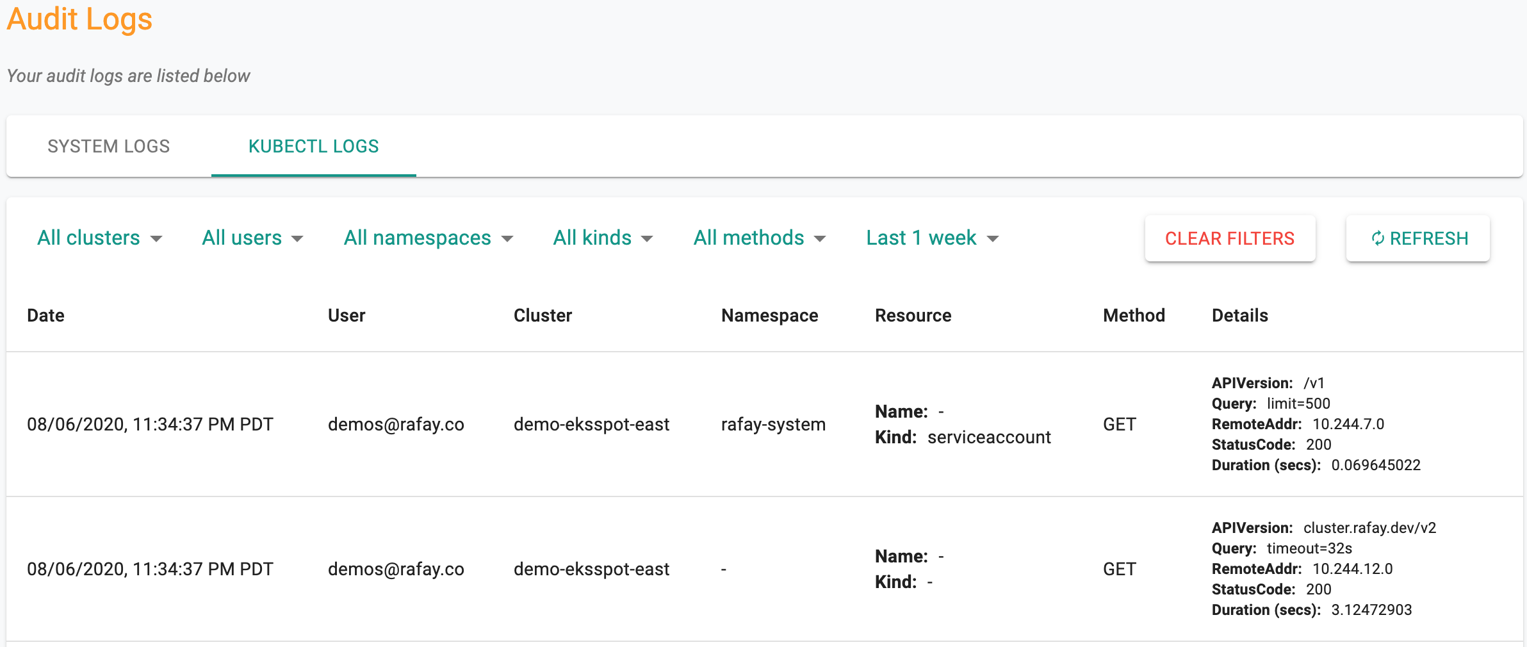Click the Date column header
Image resolution: width=1527 pixels, height=647 pixels.
pos(45,315)
